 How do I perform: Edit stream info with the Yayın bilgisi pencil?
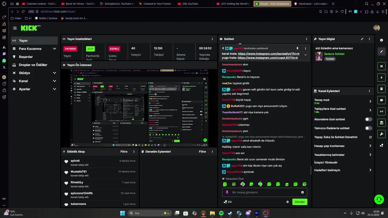click(362, 39)
